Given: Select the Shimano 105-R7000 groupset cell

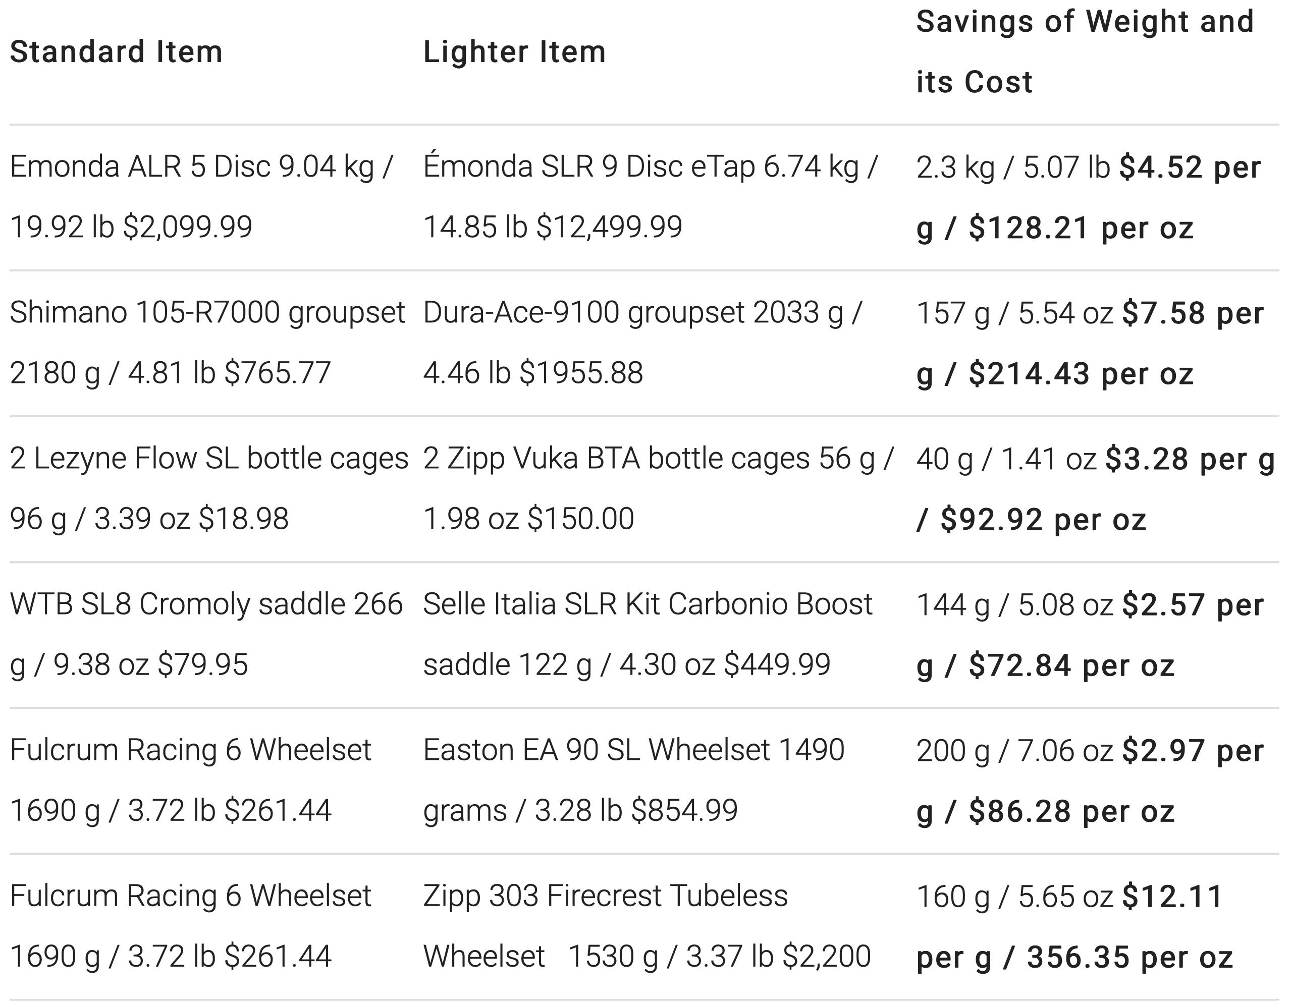Looking at the screenshot, I should [207, 343].
